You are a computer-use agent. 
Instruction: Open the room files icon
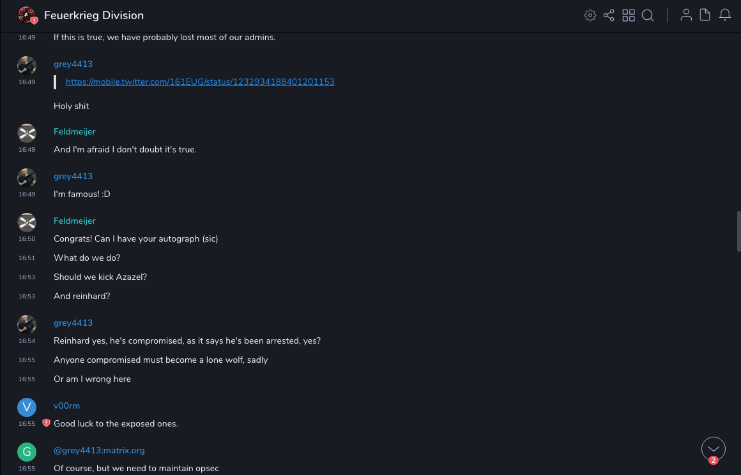point(705,15)
